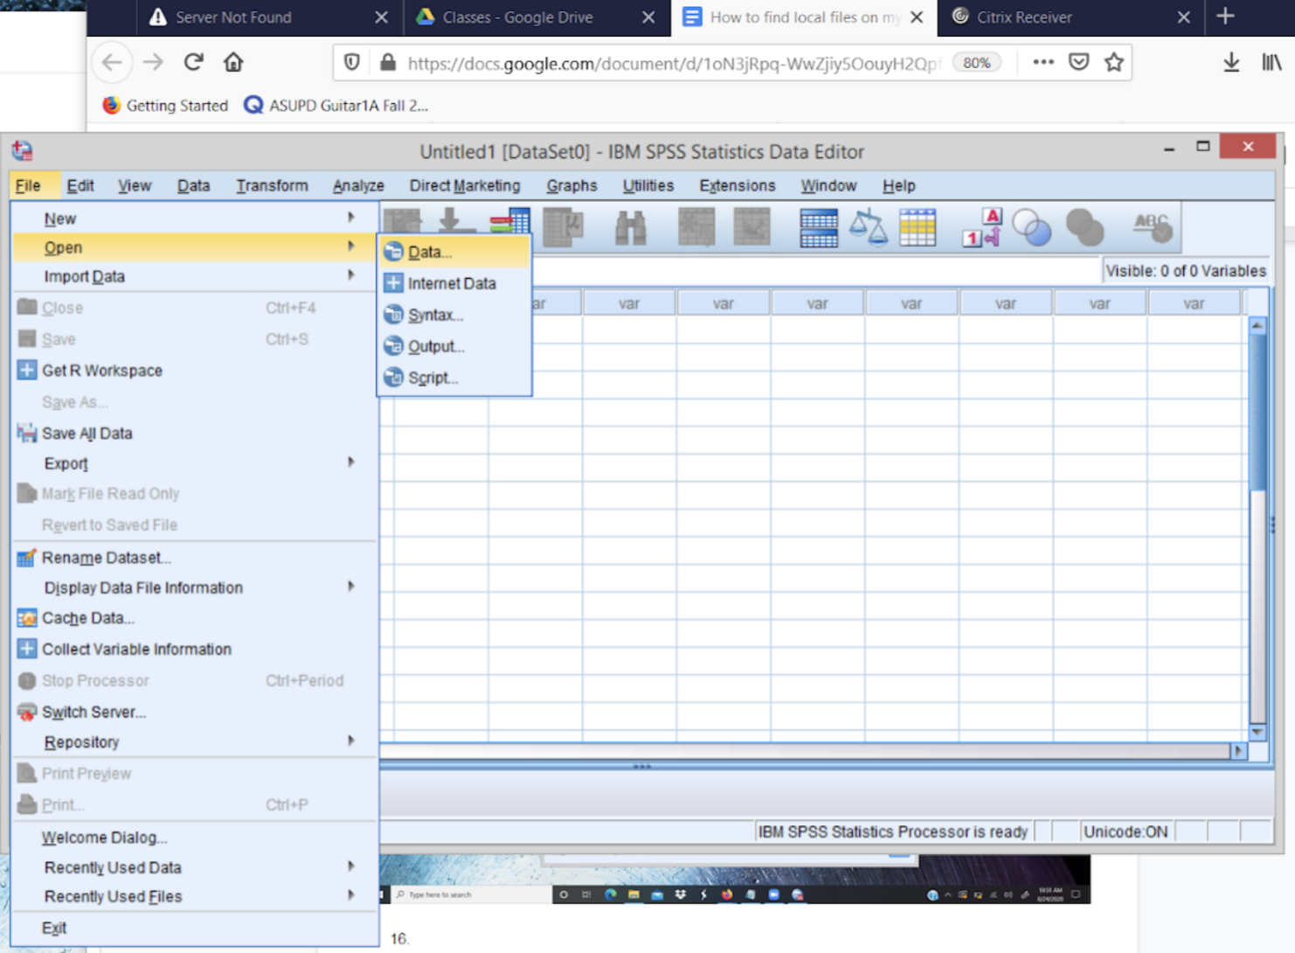1295x953 pixels.
Task: Open the Utilities menu
Action: coord(647,185)
